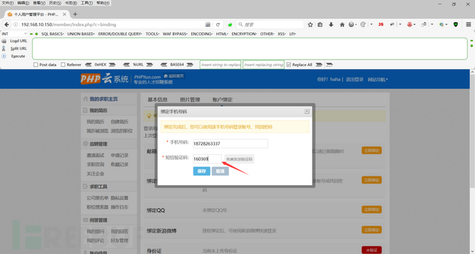Expand the 网站导航 dropdown in header
Image resolution: width=475 pixels, height=254 pixels.
(x=378, y=80)
